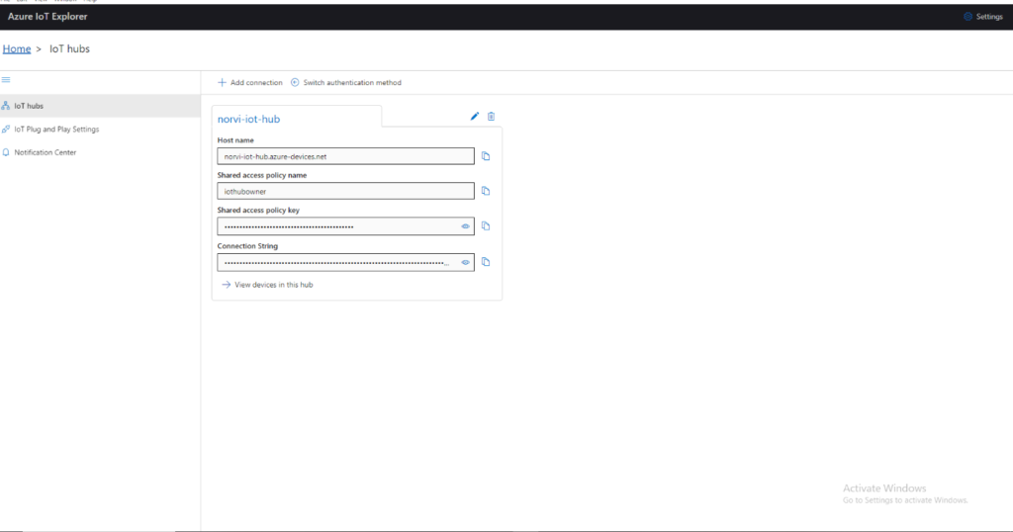Click the Host name input field

(345, 156)
